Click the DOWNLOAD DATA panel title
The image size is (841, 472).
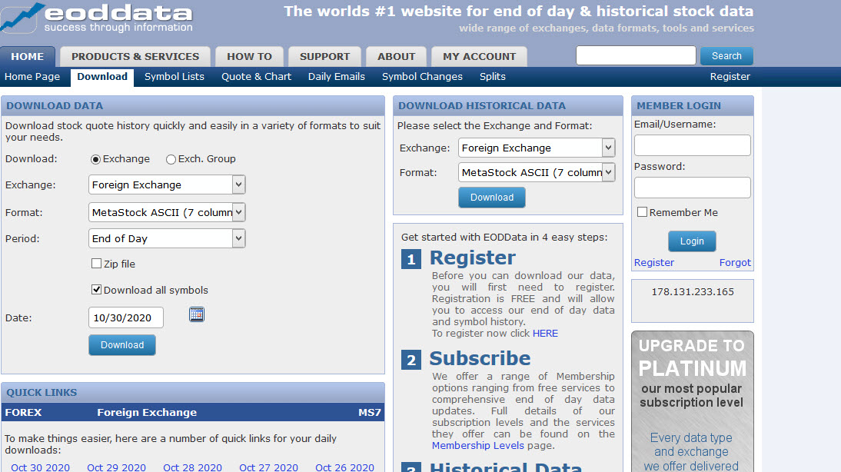click(x=55, y=105)
